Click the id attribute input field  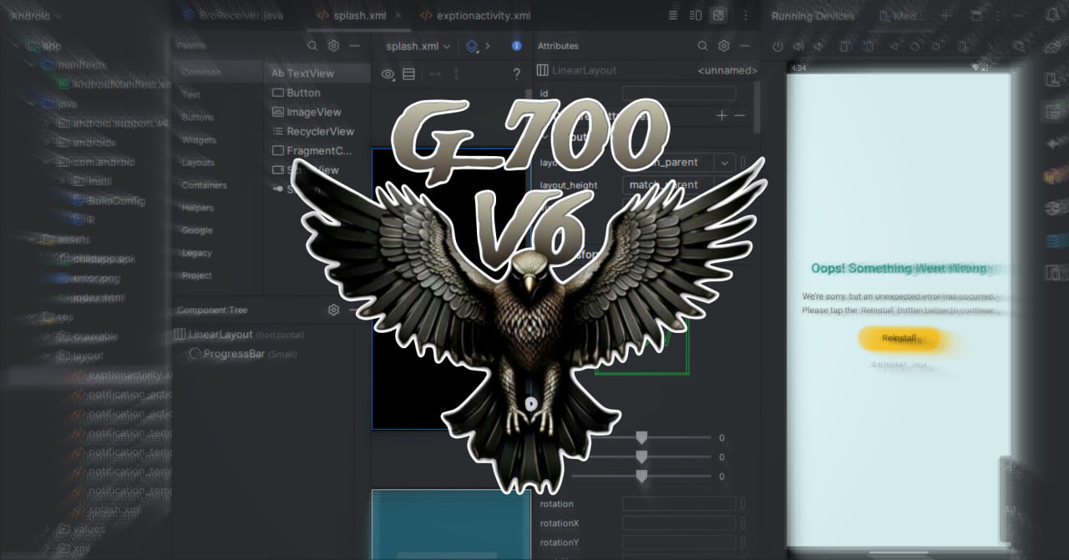(679, 93)
